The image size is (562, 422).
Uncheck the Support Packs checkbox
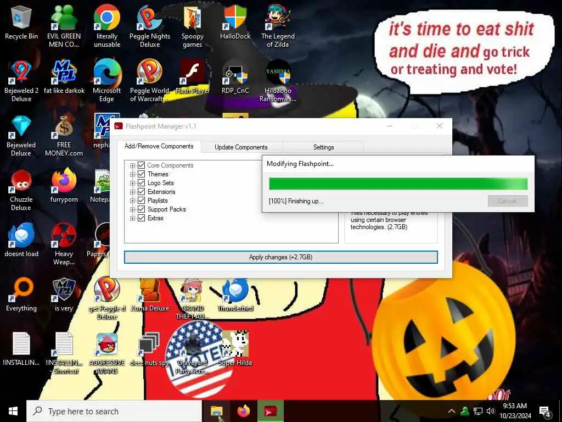pyautogui.click(x=141, y=209)
